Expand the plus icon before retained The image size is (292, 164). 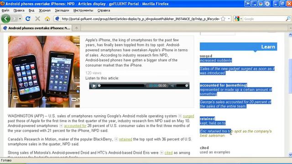pos(116,139)
